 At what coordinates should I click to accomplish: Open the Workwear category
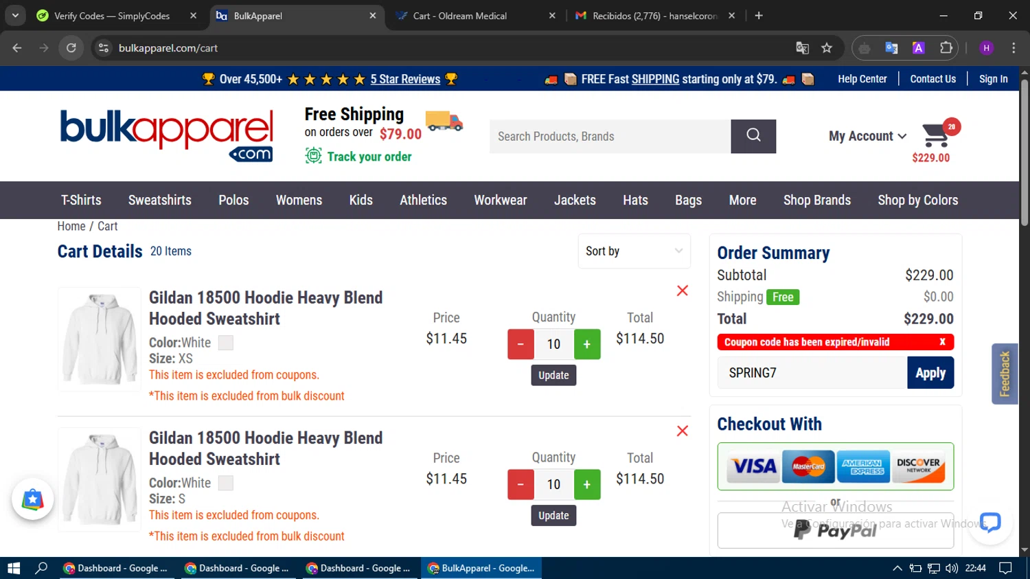click(x=501, y=200)
